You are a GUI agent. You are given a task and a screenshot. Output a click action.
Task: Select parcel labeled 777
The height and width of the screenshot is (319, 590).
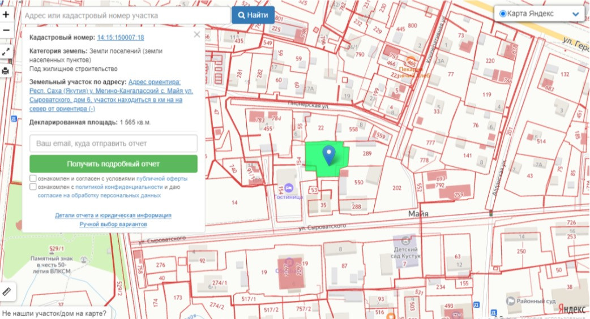click(x=430, y=143)
